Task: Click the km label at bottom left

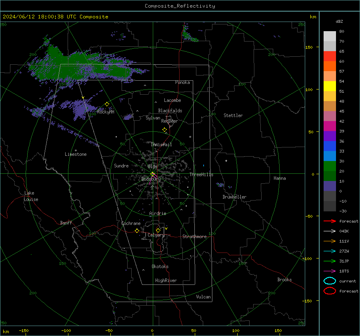Action: (x=6, y=332)
